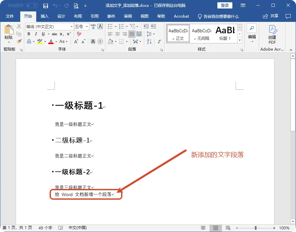
Task: Click the 登录 sign-in button
Action: pos(225,6)
